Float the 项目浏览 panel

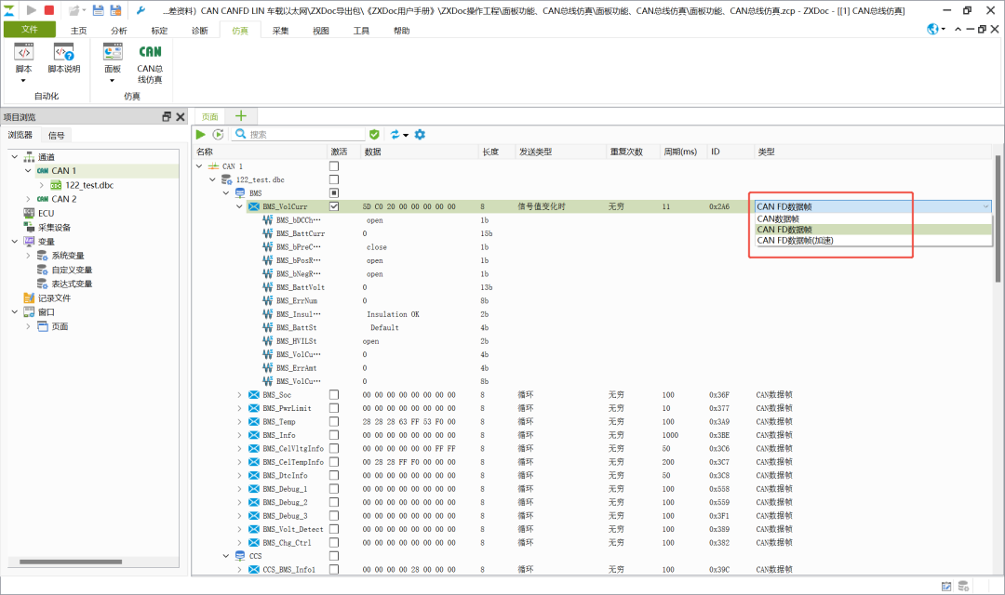pyautogui.click(x=167, y=116)
